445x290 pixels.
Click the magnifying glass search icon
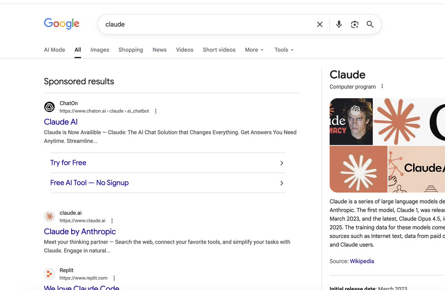(x=370, y=25)
